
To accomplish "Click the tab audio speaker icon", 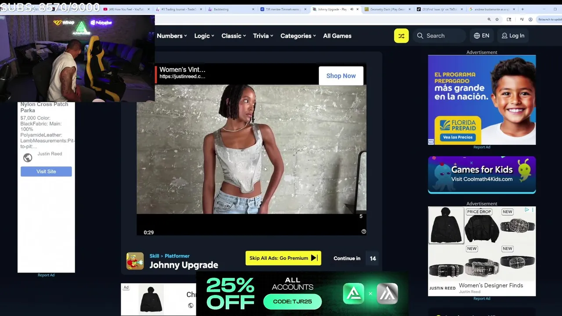I will 351,9.
